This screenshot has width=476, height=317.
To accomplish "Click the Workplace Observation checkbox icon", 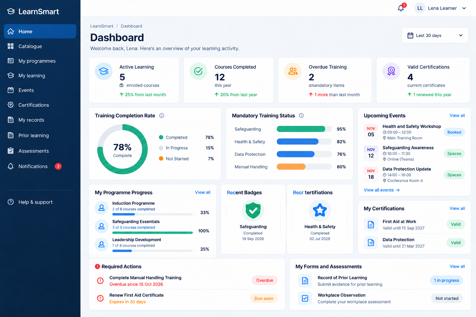I will click(305, 298).
